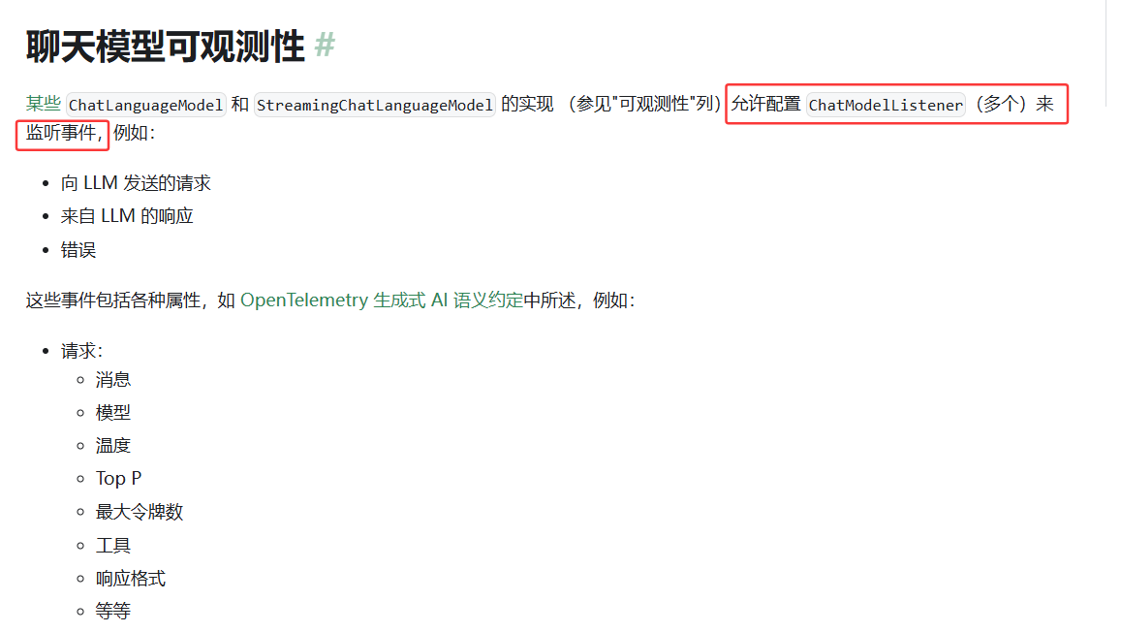Click the 消息 sub-item
This screenshot has height=632, width=1121.
click(113, 380)
